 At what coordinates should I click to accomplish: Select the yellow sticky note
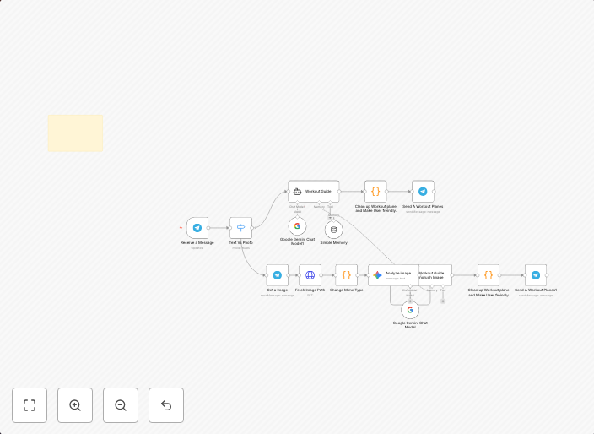[75, 133]
